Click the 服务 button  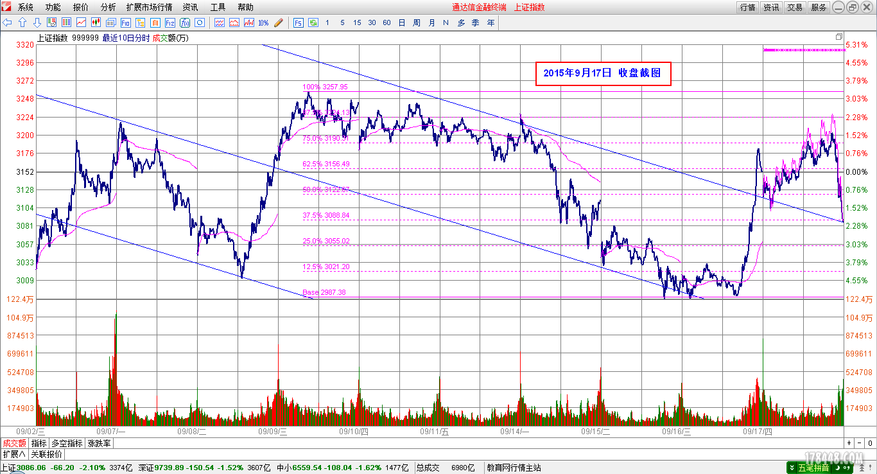click(x=819, y=7)
